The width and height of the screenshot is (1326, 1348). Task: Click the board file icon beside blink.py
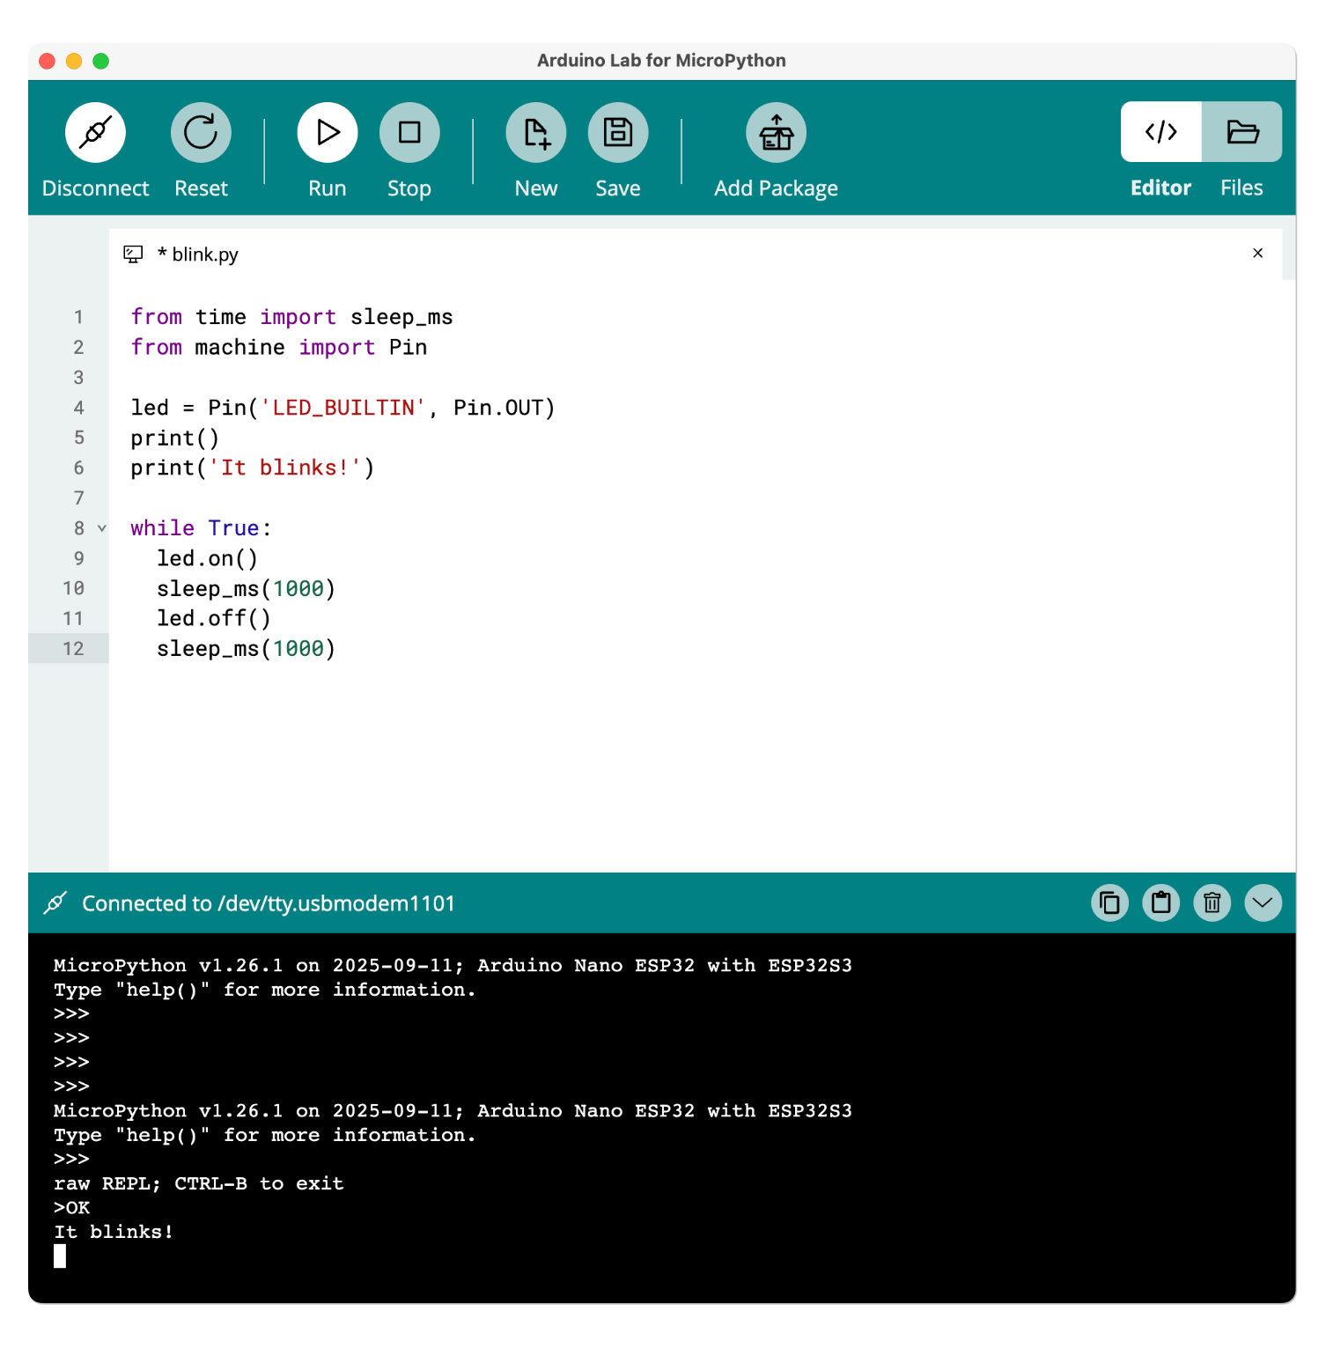133,254
